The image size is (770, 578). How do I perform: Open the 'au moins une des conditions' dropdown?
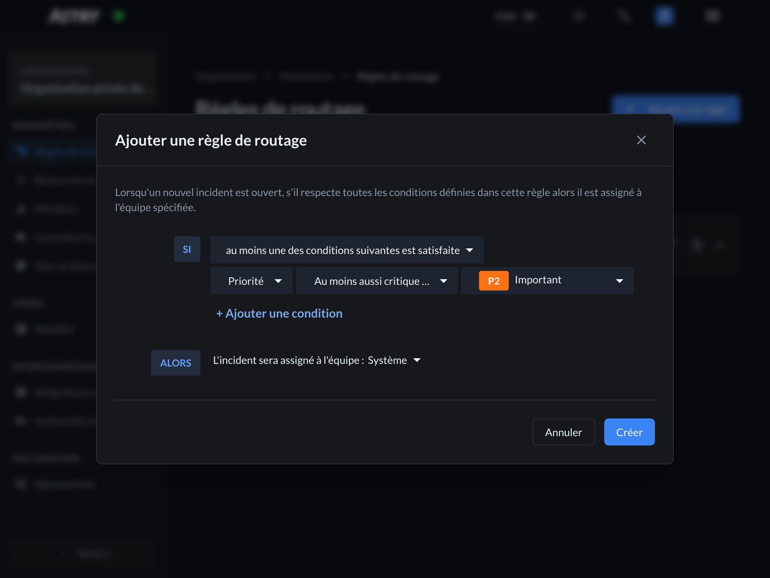pyautogui.click(x=347, y=250)
